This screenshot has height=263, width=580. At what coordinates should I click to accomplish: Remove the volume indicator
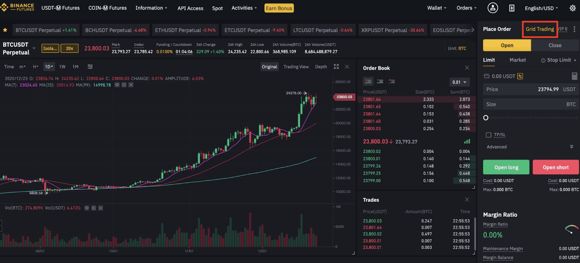[101, 208]
